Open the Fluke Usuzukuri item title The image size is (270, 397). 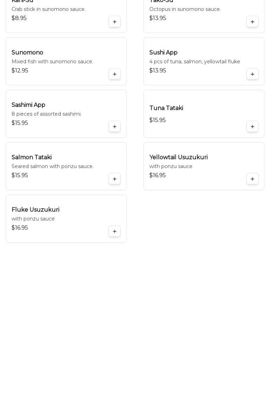coord(35,210)
